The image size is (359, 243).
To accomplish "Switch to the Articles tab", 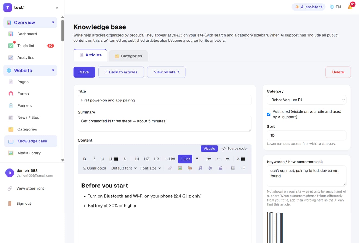I will tap(90, 55).
